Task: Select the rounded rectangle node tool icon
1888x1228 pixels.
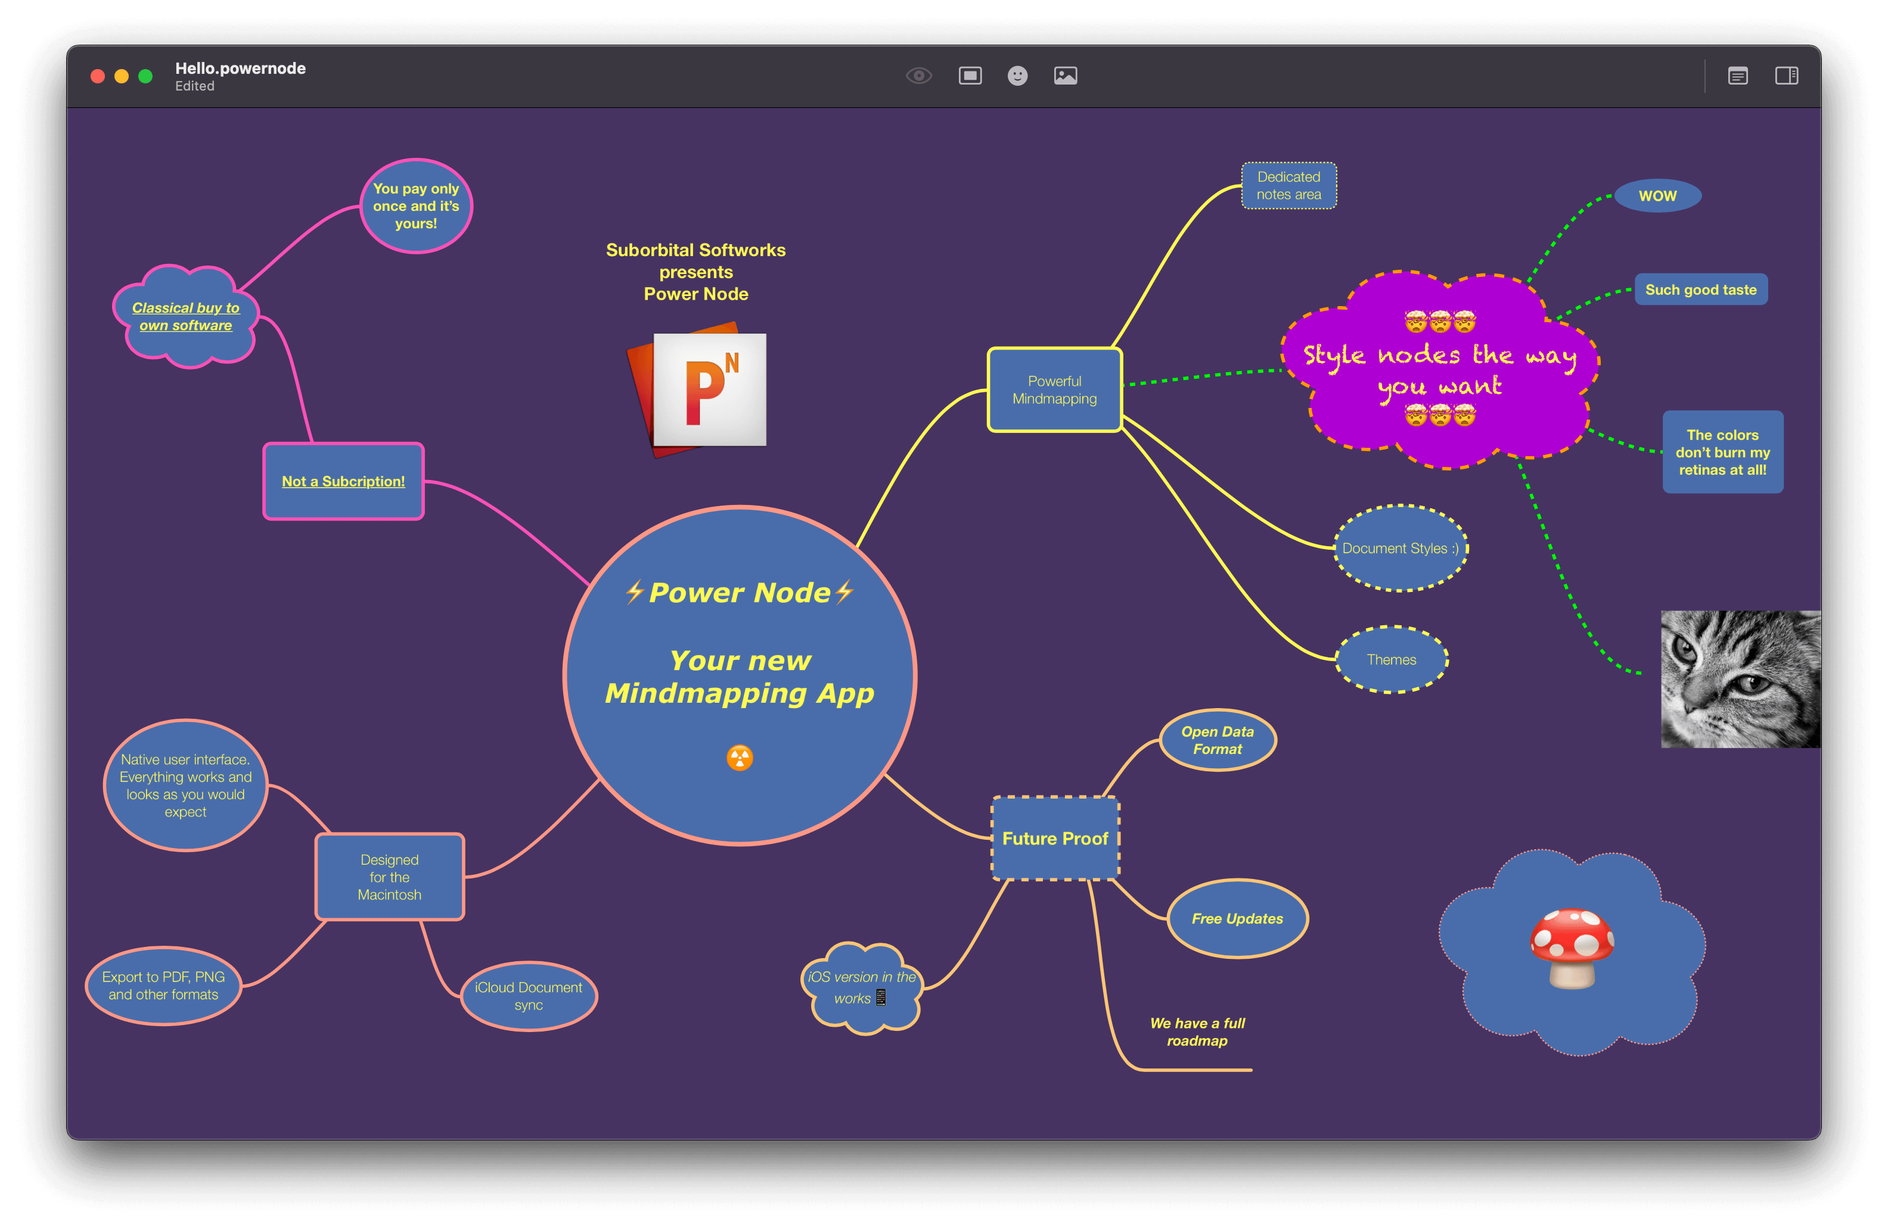Action: 970,75
